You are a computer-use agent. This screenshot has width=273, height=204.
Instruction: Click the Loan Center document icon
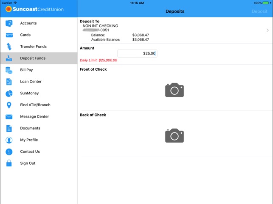point(9,82)
